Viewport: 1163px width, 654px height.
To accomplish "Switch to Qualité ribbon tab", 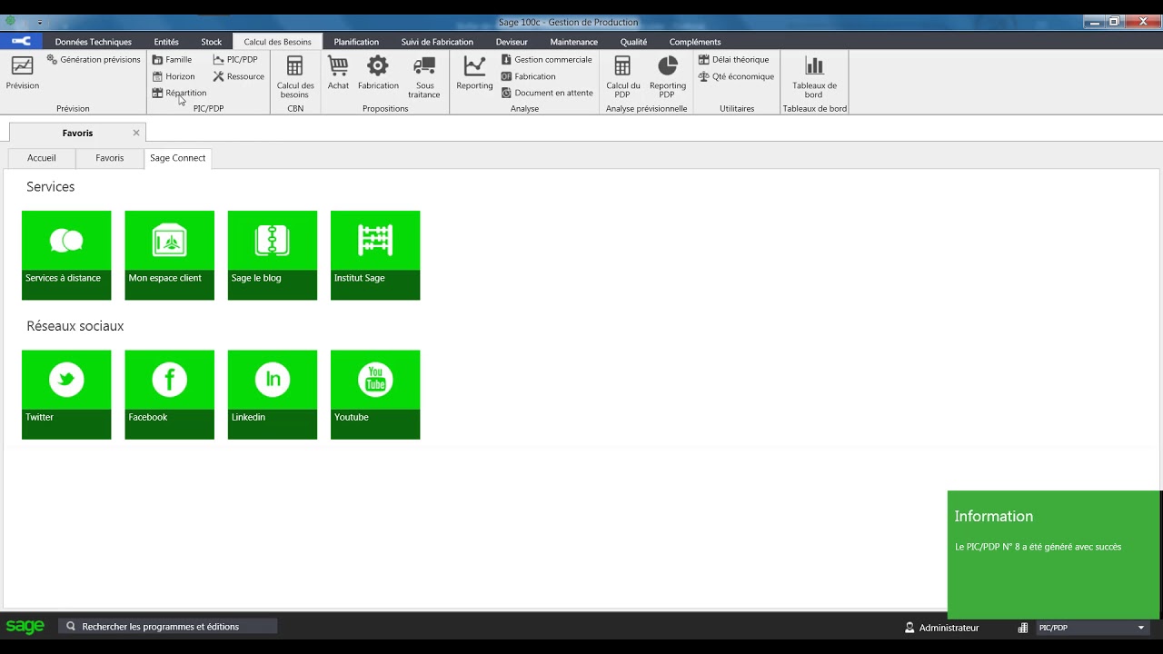I will tap(633, 42).
